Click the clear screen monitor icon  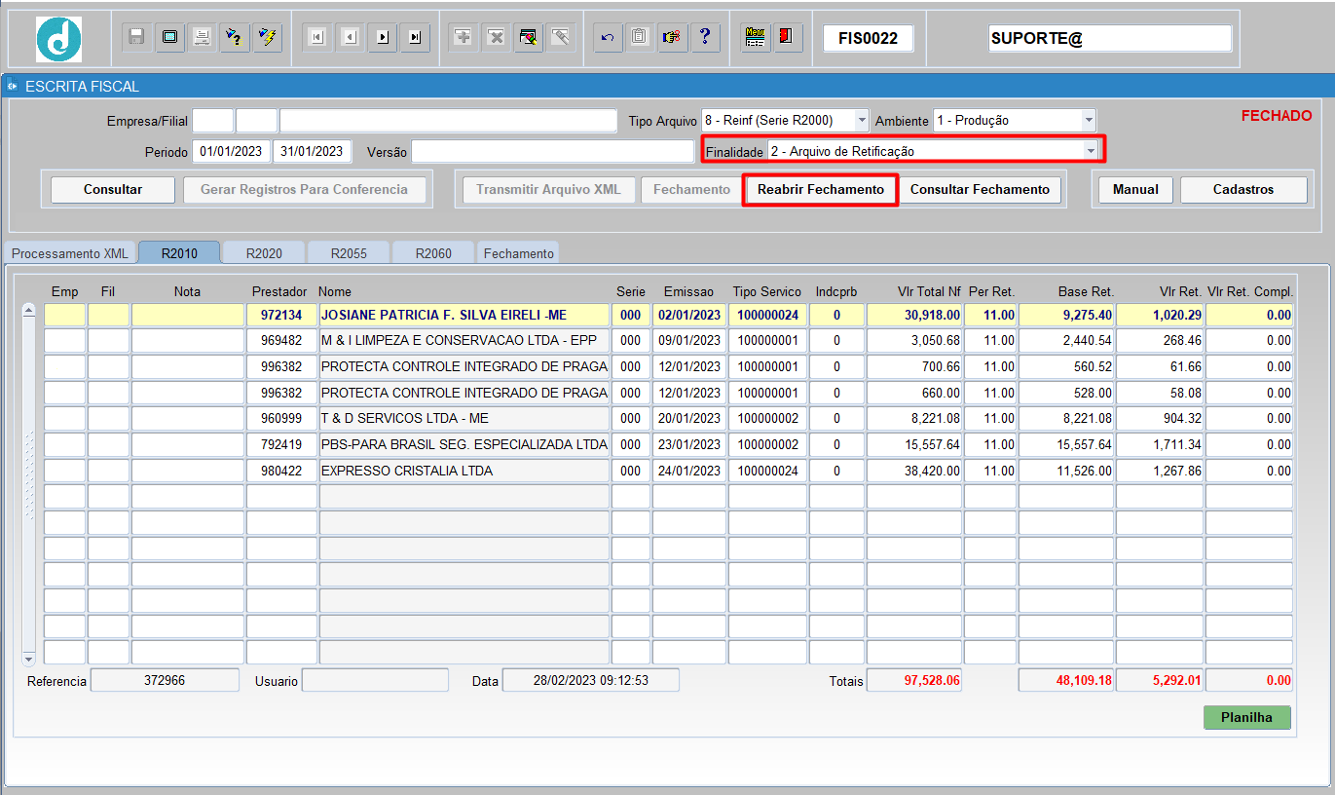click(169, 37)
